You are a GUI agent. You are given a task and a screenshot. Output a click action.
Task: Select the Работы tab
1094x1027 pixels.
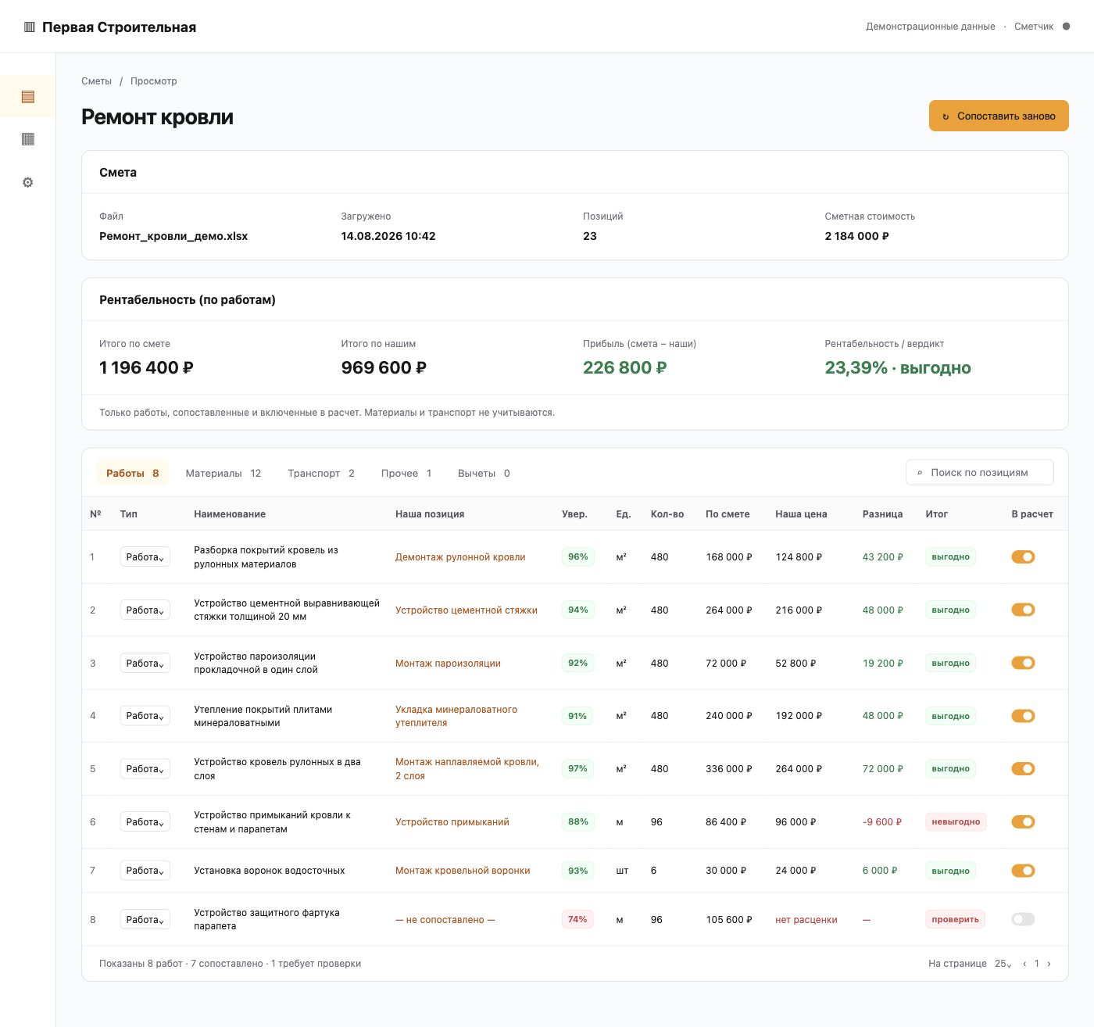133,473
